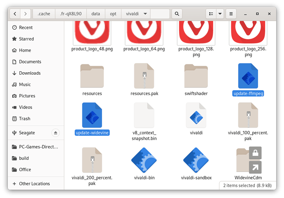
Task: Click the update-ffmpeg file name label
Action: [x=248, y=94]
